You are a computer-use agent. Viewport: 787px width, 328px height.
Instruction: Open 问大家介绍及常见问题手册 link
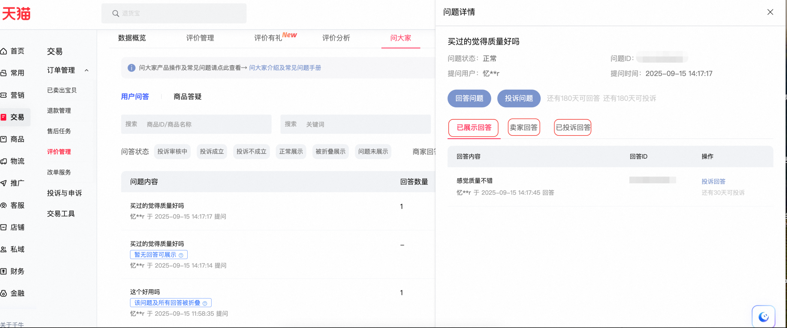(x=285, y=68)
